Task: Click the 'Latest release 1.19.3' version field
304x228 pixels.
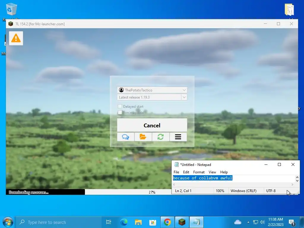Action: point(149,97)
